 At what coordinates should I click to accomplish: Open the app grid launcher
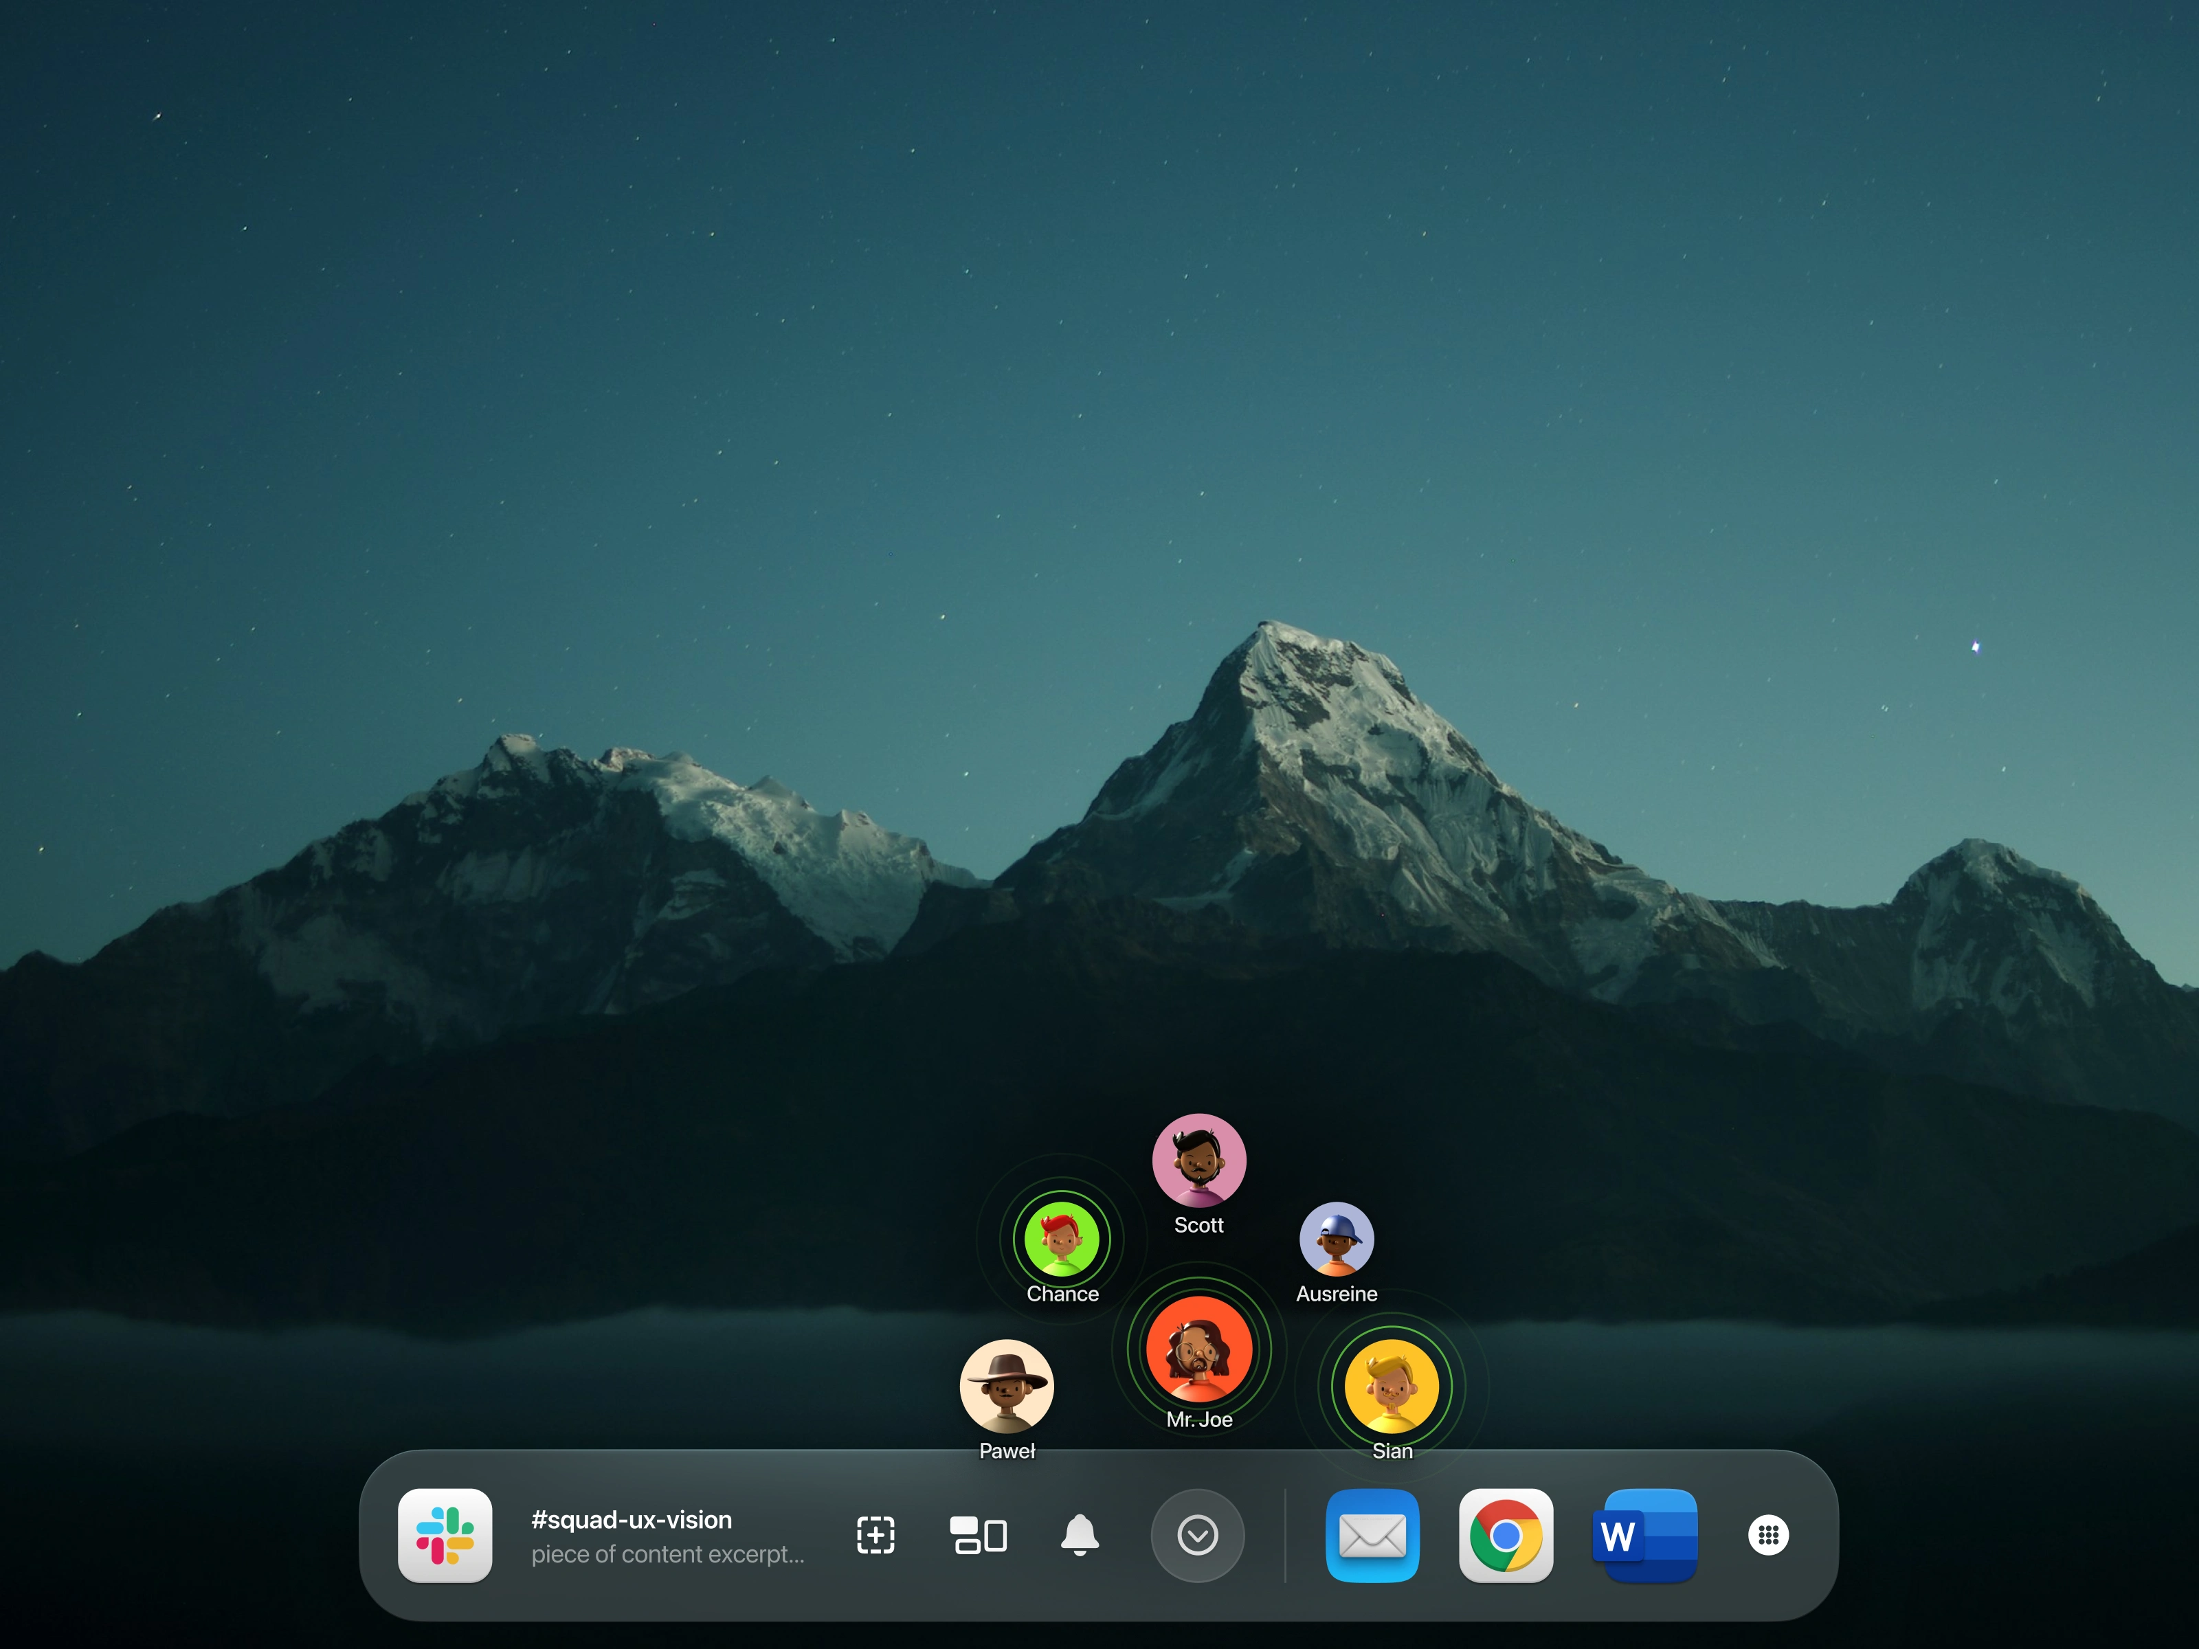[1767, 1535]
